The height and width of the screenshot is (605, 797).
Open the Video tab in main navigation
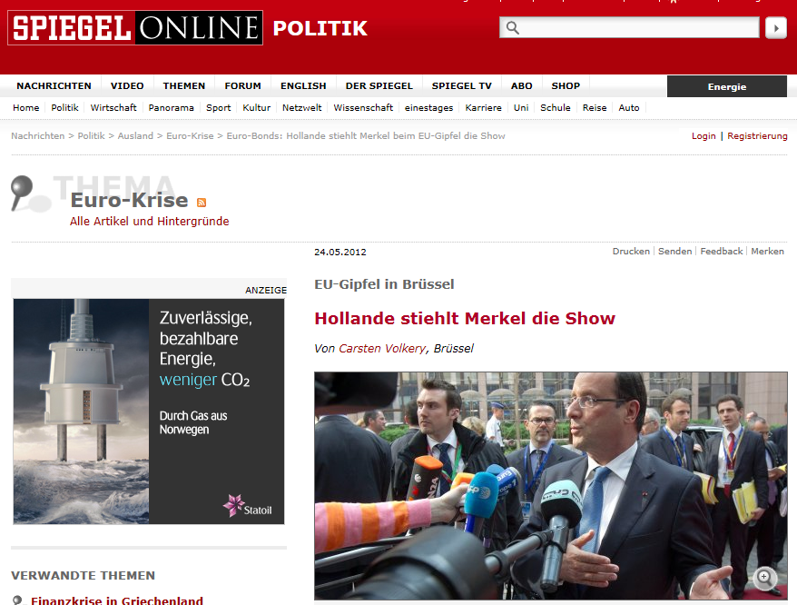pos(127,86)
